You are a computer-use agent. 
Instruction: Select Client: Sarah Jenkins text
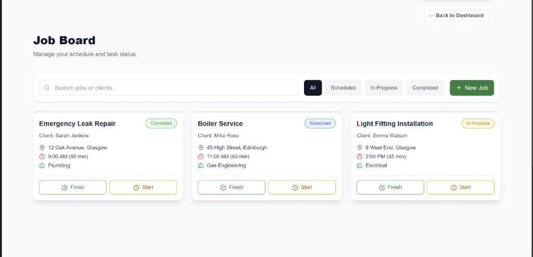point(64,136)
